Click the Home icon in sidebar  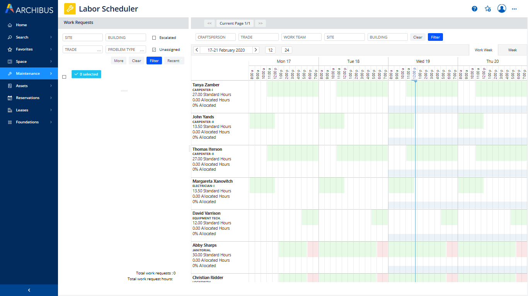(10, 25)
